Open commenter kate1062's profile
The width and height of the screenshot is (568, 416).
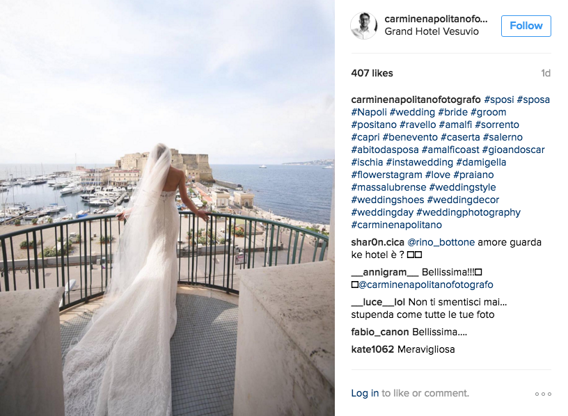pyautogui.click(x=372, y=349)
